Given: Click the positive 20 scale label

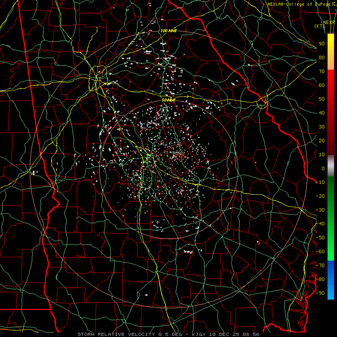Looking at the screenshot, I should (x=322, y=141).
